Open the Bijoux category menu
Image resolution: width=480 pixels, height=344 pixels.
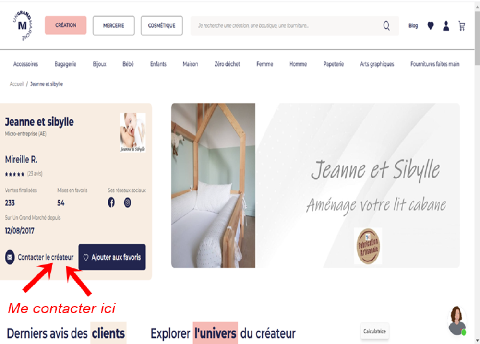point(99,64)
